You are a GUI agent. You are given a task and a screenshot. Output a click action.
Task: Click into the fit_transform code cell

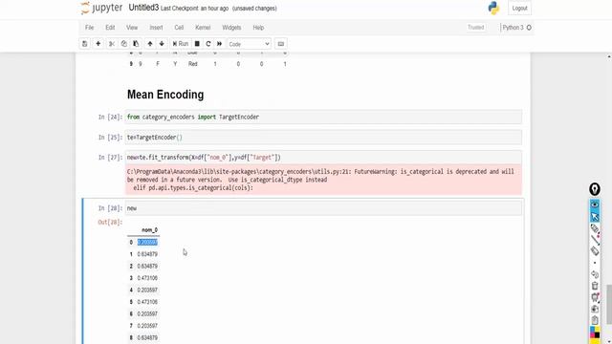[323, 158]
